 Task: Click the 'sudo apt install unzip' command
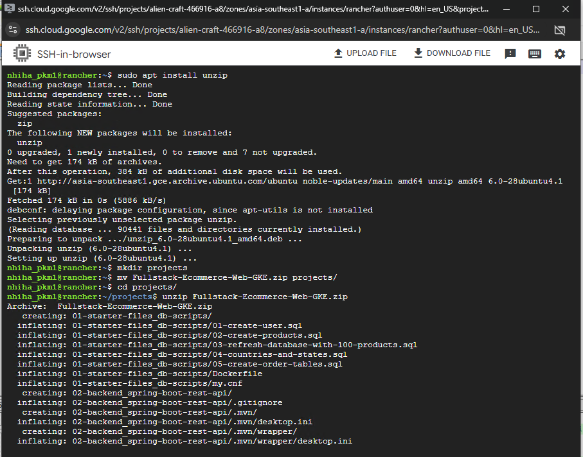[172, 75]
